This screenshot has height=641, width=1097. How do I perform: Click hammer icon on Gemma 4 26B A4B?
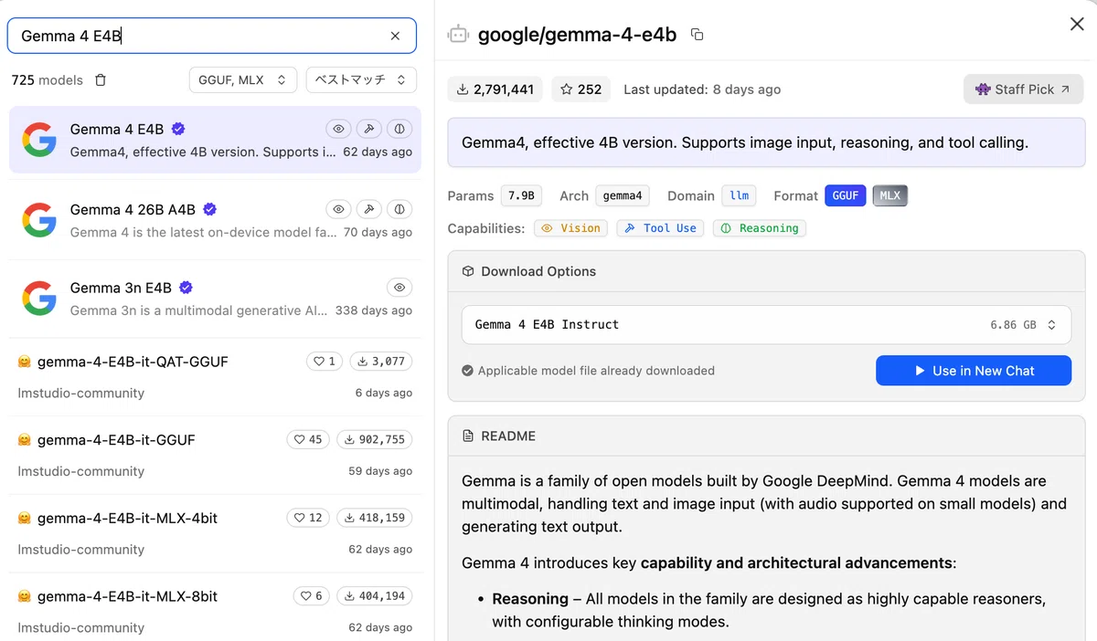pos(369,209)
